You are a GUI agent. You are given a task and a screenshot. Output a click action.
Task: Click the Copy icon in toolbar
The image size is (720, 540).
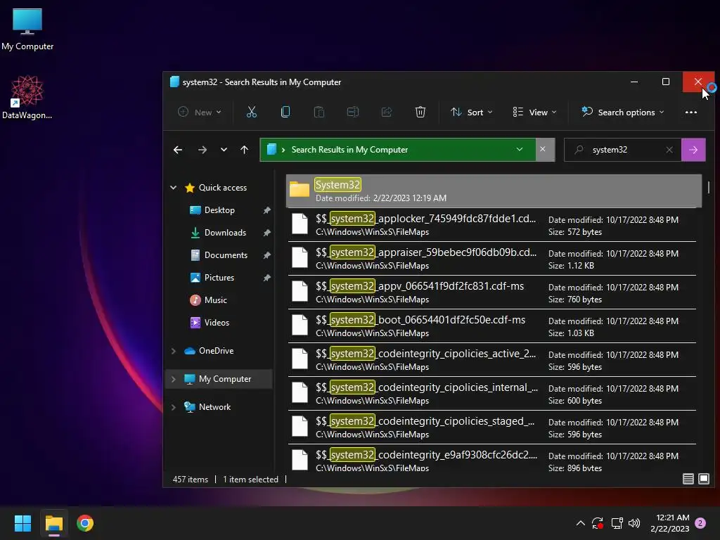coord(285,112)
